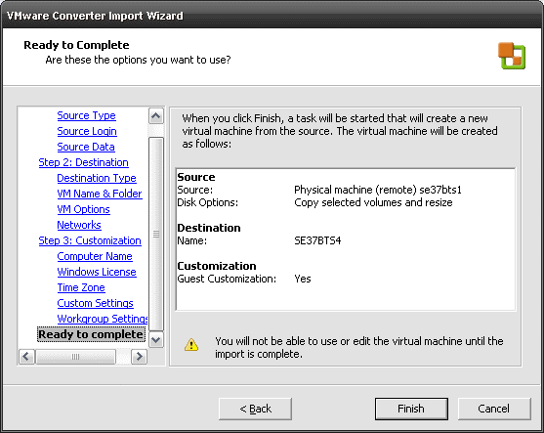Click the step list scroll-up arrow

156,115
